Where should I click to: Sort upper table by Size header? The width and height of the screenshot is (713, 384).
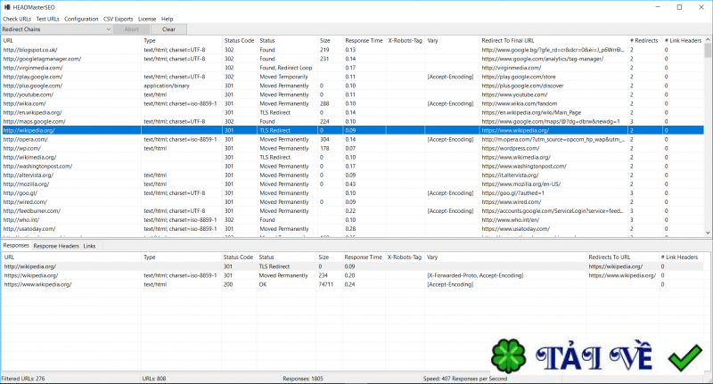pyautogui.click(x=329, y=40)
